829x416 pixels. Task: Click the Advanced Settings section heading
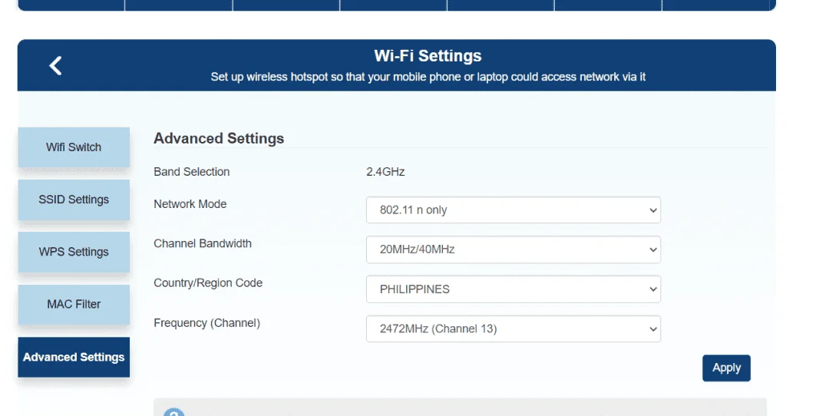219,138
